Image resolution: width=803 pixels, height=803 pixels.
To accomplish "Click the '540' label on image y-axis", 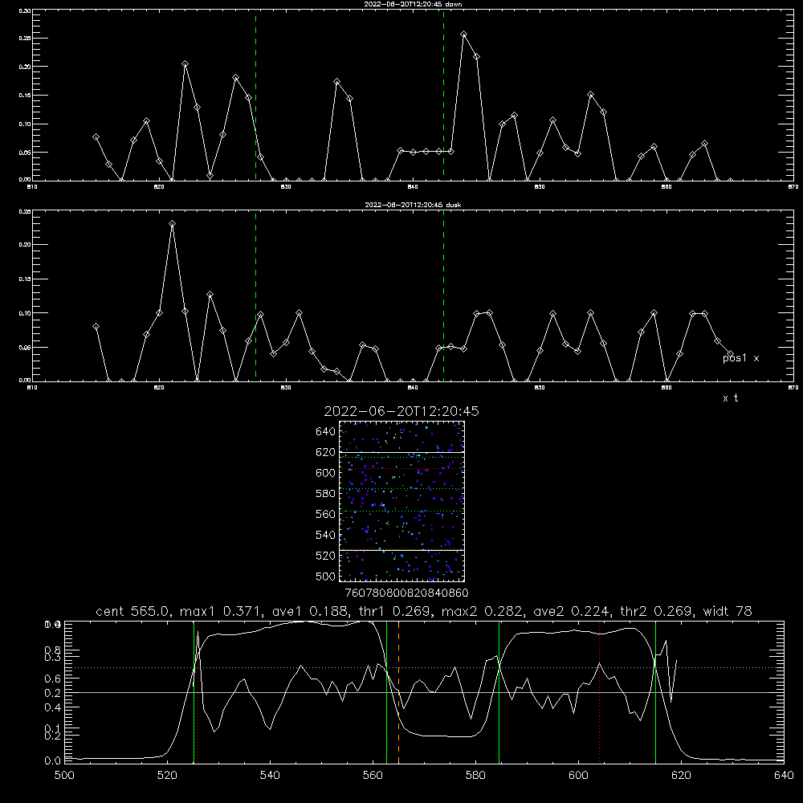I will point(325,535).
